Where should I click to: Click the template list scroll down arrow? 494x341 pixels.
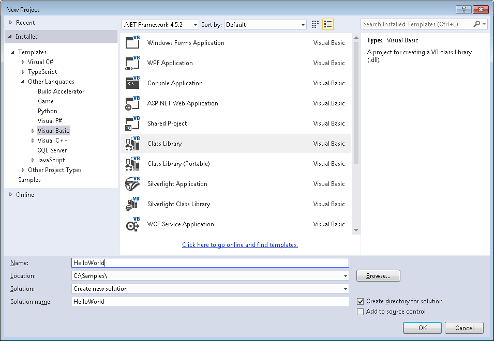(x=356, y=230)
